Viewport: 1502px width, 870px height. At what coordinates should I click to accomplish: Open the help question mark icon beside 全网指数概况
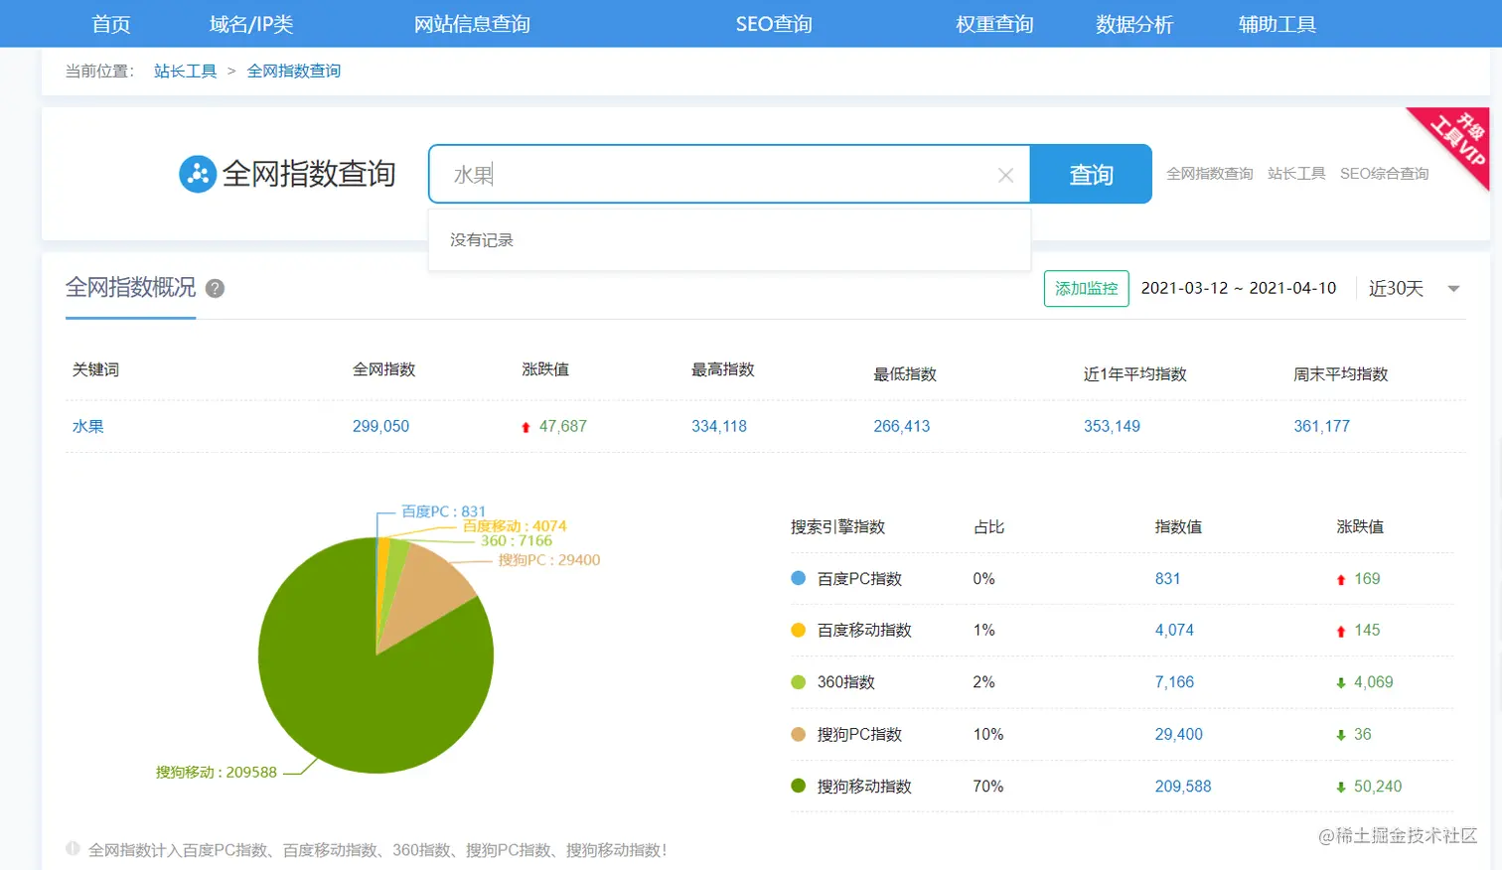tap(215, 288)
